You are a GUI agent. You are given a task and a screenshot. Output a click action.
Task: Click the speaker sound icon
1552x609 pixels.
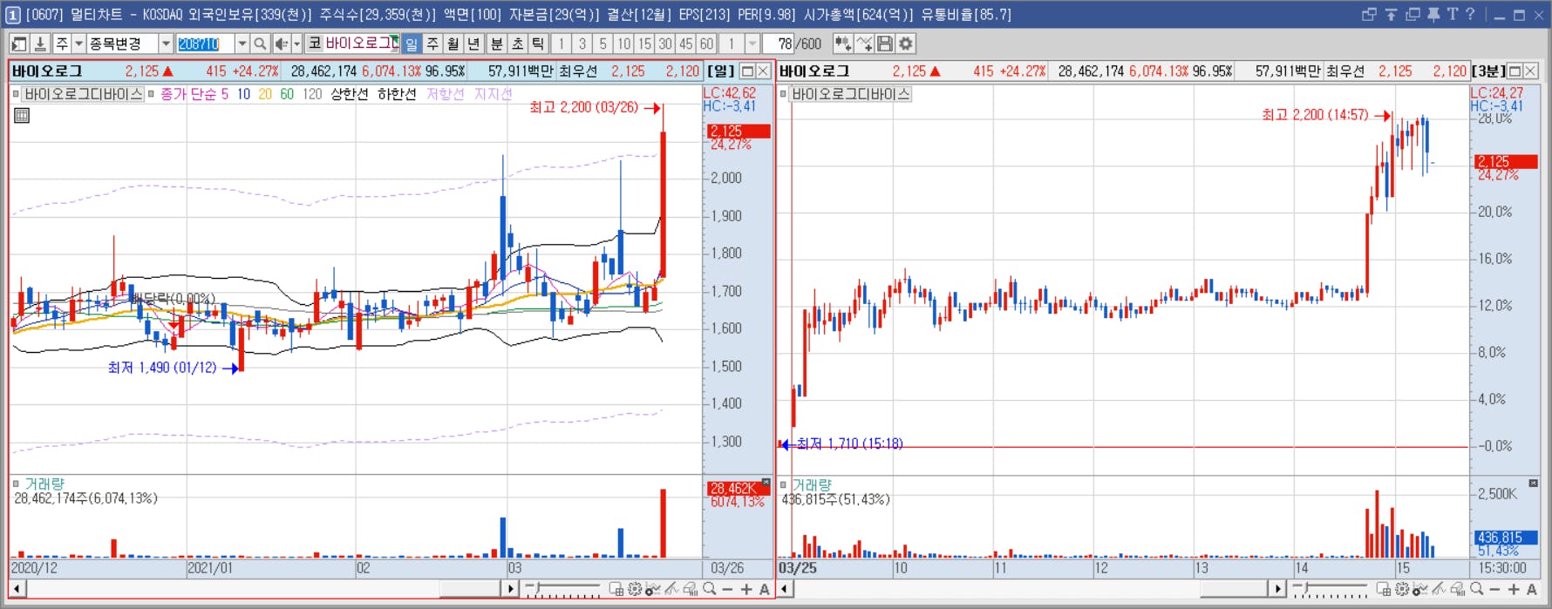click(x=282, y=44)
